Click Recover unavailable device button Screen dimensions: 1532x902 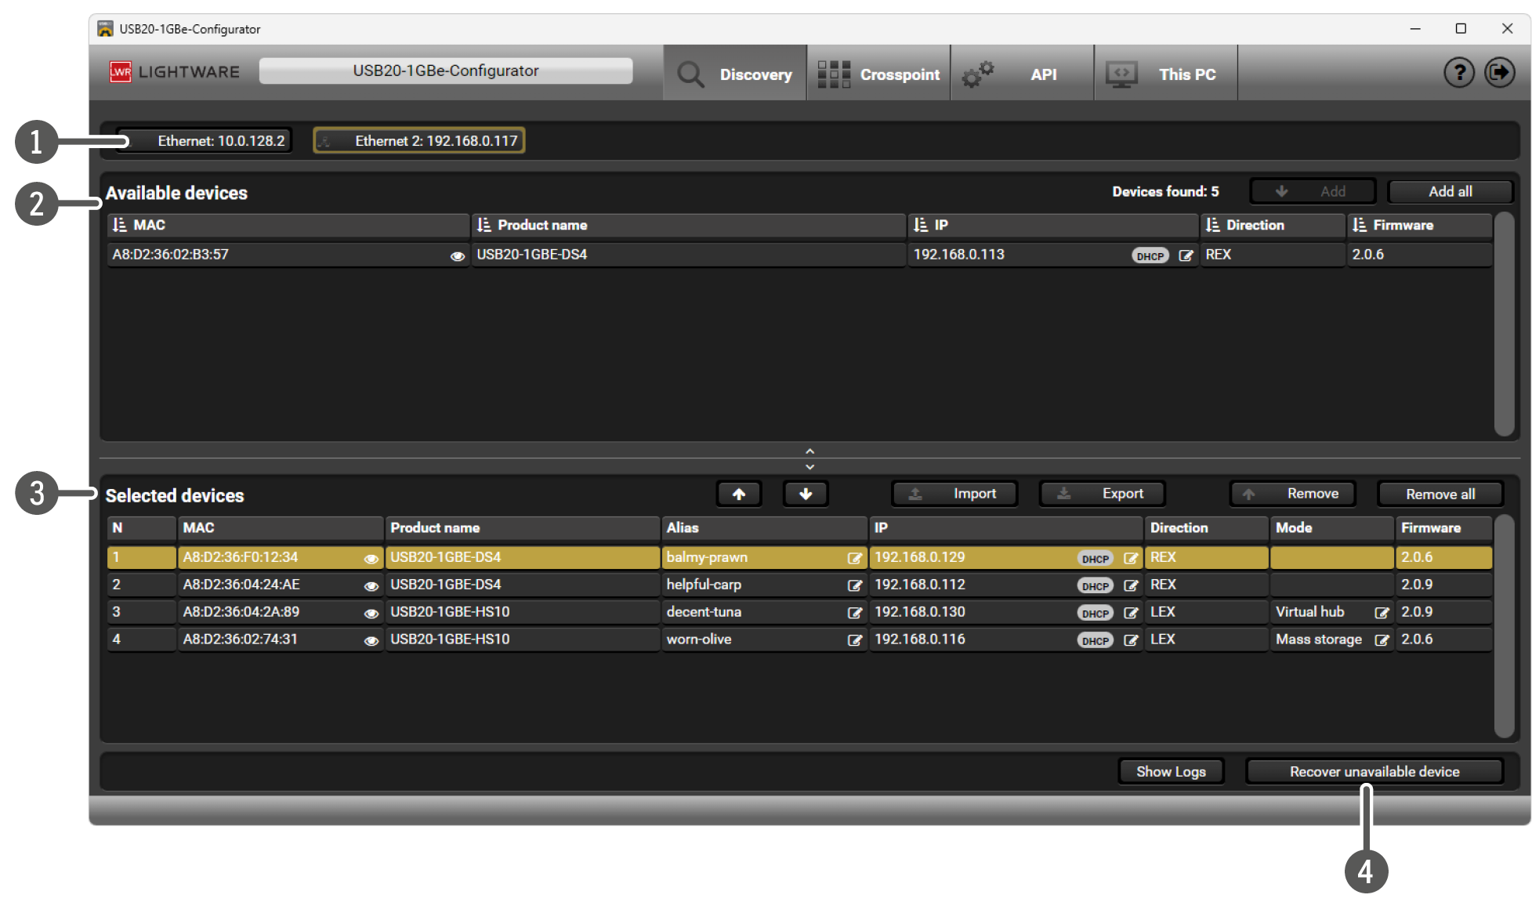[x=1374, y=771]
